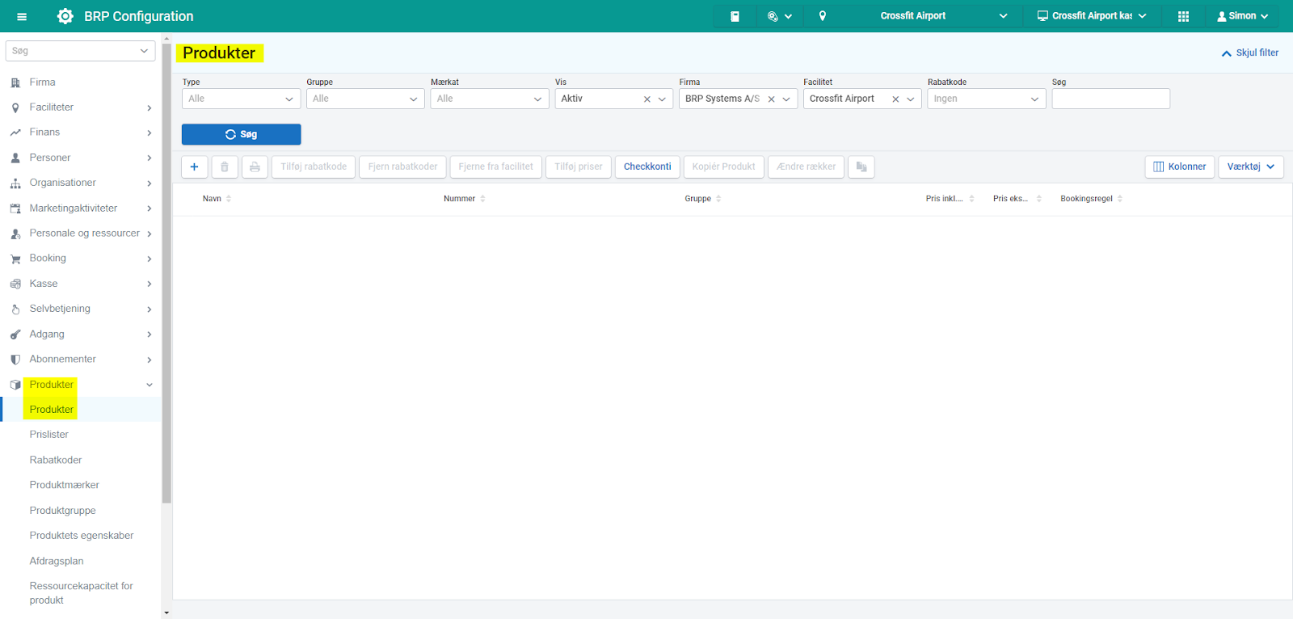Open the apps grid icon in the header
Image resolution: width=1293 pixels, height=619 pixels.
click(1183, 16)
